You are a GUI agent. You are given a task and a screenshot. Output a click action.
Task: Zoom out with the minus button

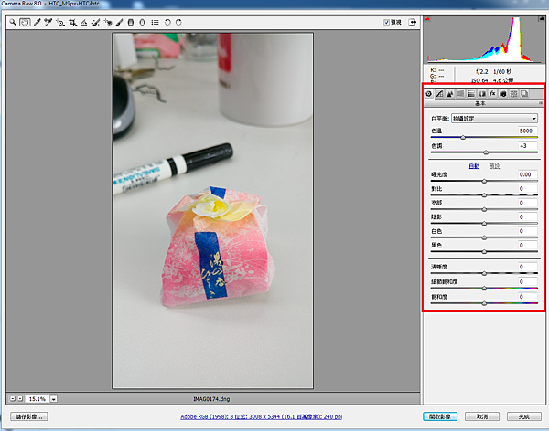(x=13, y=398)
